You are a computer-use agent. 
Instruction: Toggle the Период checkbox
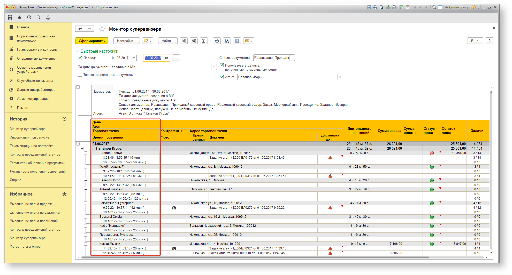click(x=80, y=58)
